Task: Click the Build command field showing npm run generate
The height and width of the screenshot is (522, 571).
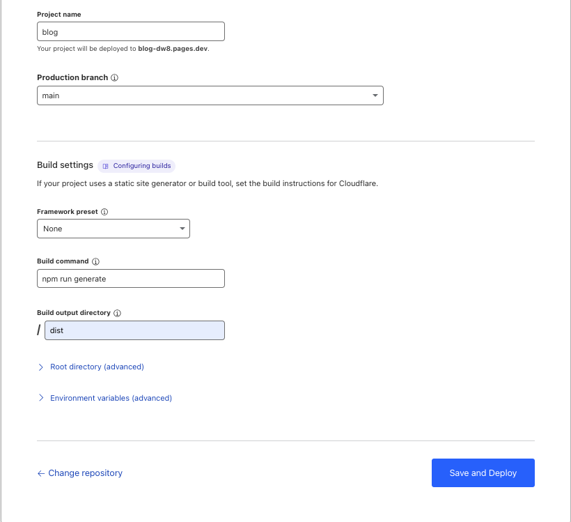Action: point(130,278)
